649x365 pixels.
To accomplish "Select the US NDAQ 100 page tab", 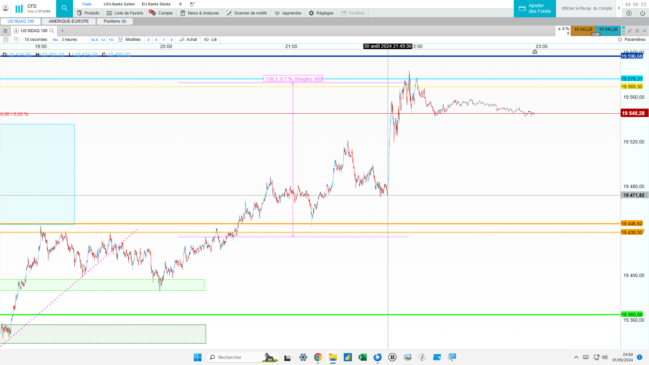I will 21,21.
